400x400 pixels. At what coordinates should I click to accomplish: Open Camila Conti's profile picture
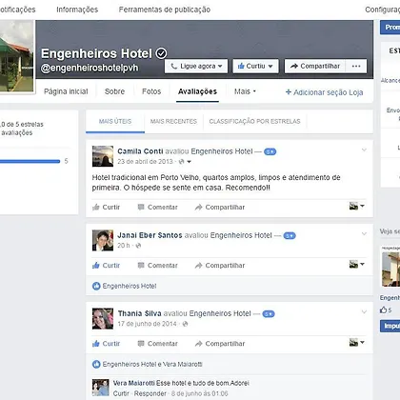(103, 156)
